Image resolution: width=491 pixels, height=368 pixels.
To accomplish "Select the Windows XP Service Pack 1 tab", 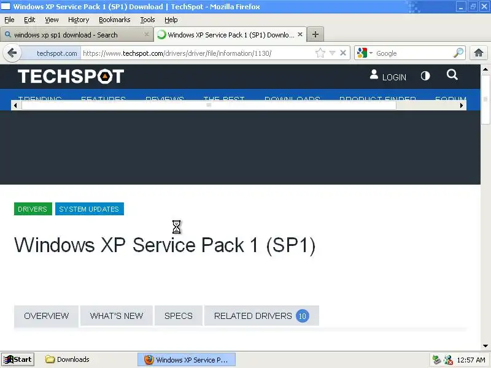I will [x=230, y=34].
